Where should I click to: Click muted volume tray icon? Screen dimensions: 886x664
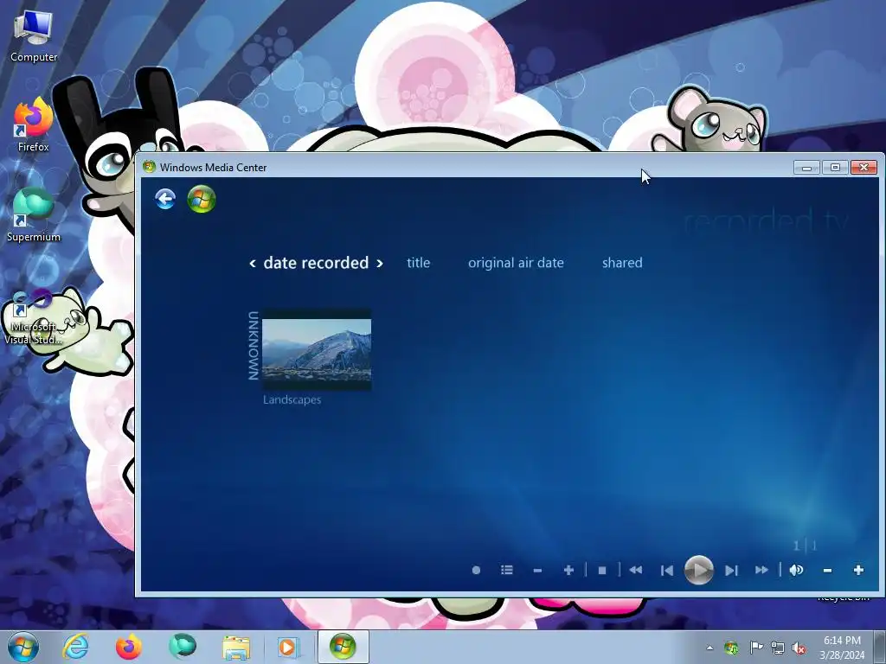[x=799, y=648]
